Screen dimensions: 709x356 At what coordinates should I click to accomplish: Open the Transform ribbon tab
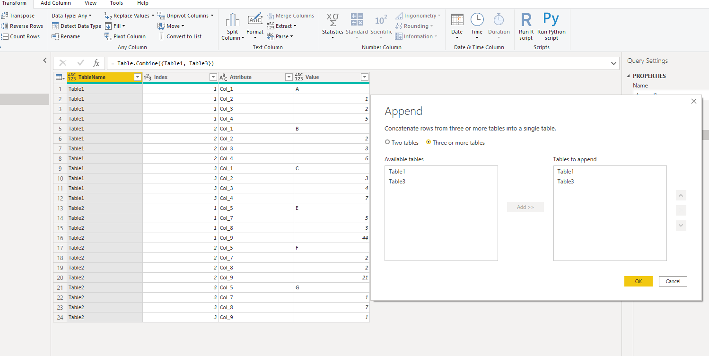point(15,3)
